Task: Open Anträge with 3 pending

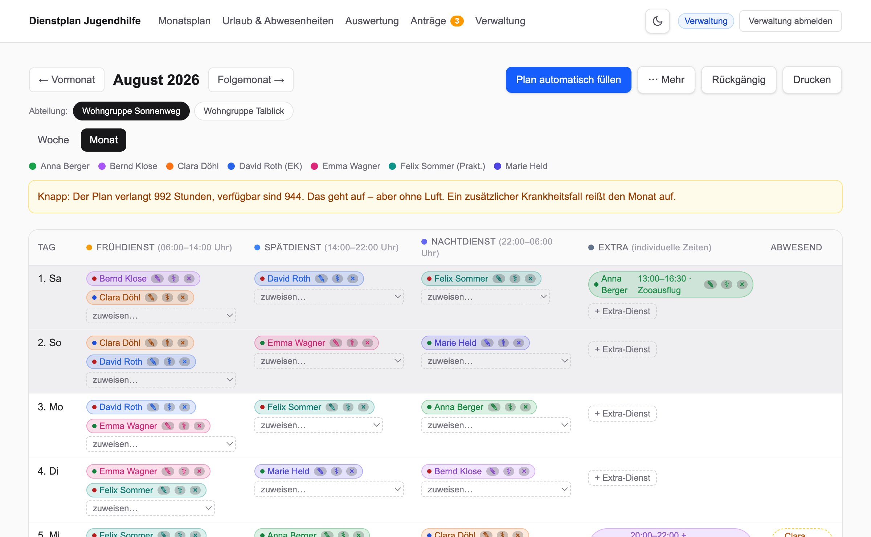Action: click(x=437, y=21)
